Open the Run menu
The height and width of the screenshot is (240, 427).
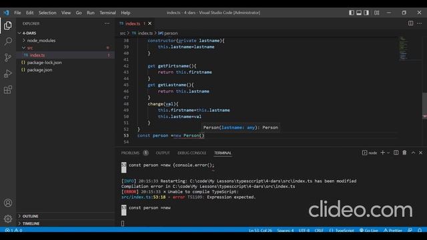(x=91, y=13)
